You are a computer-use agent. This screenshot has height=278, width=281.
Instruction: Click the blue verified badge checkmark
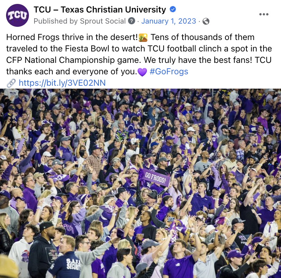173,9
